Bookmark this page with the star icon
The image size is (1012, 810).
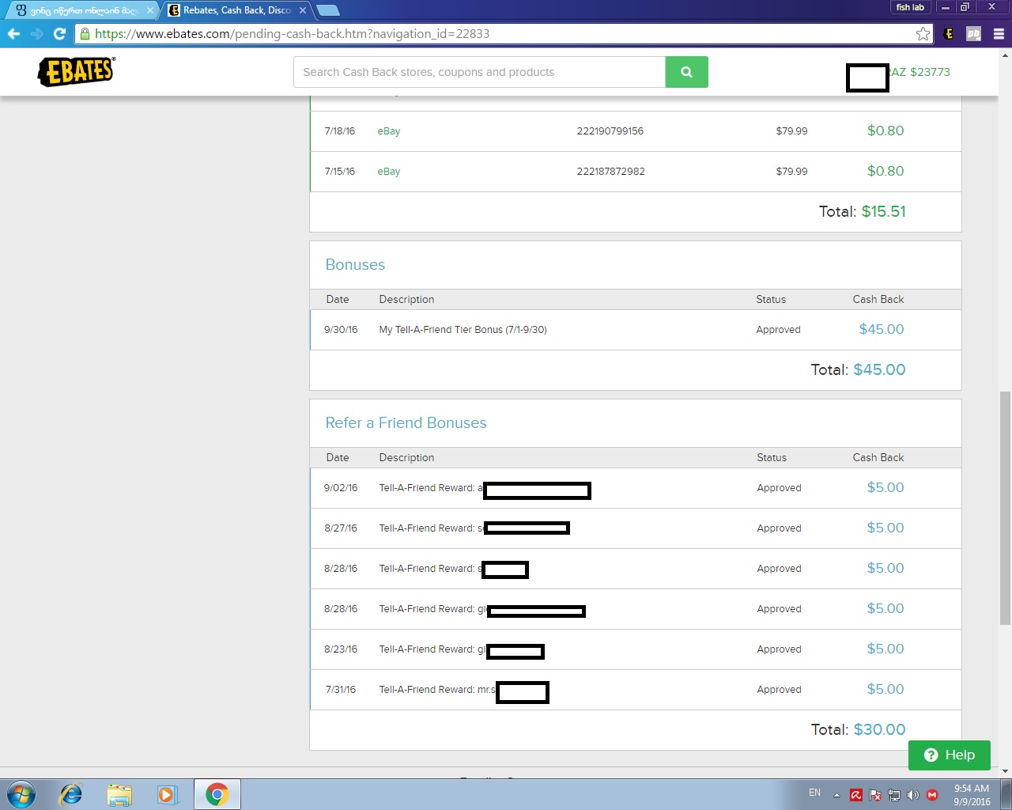pyautogui.click(x=923, y=34)
